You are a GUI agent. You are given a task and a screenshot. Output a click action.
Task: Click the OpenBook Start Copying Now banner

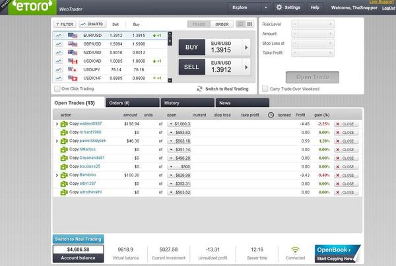[337, 253]
